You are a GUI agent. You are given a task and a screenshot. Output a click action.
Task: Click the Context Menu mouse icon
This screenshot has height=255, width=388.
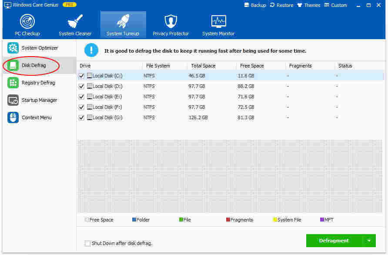coord(13,117)
